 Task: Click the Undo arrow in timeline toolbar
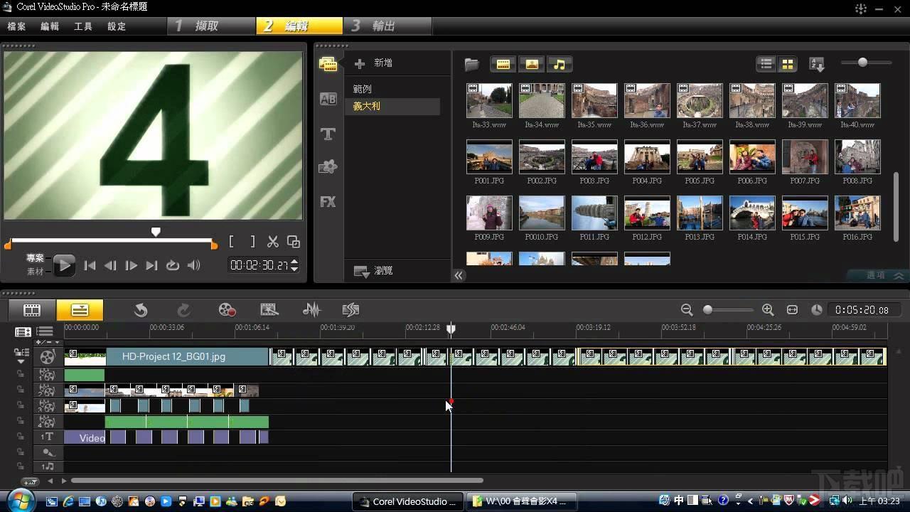tap(141, 309)
